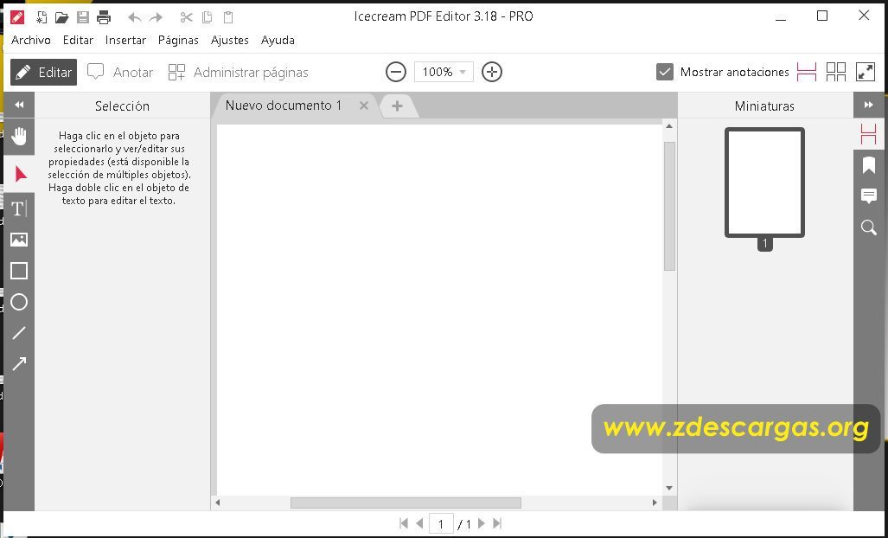Save the document with the floppy disk icon
888x538 pixels.
pos(83,17)
